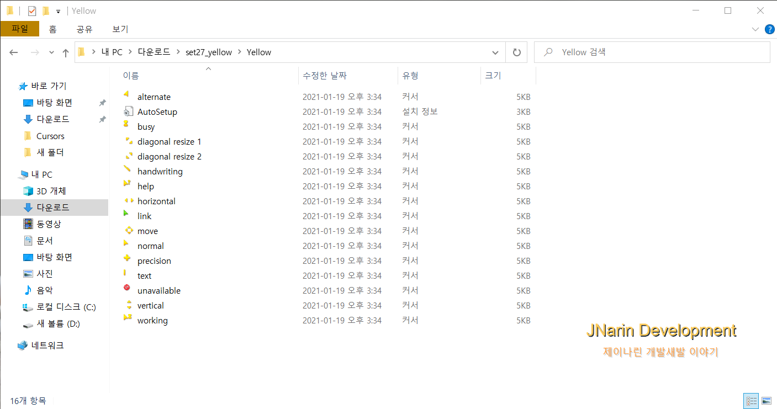This screenshot has width=777, height=409.
Task: Open 네트워크 in navigation pane
Action: pos(47,346)
